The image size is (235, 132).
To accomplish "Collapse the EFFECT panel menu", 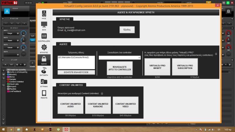I will click(x=3, y=28).
